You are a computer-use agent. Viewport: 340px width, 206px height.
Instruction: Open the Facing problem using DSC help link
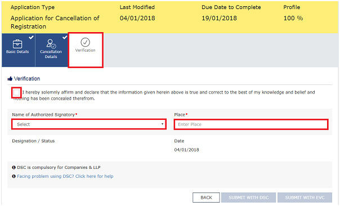(65, 176)
